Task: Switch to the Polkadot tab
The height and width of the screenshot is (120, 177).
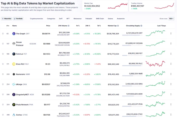Action: [89, 19]
